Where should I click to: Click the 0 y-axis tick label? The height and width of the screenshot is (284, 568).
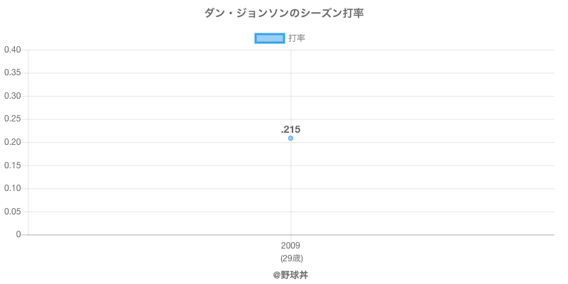pyautogui.click(x=19, y=234)
